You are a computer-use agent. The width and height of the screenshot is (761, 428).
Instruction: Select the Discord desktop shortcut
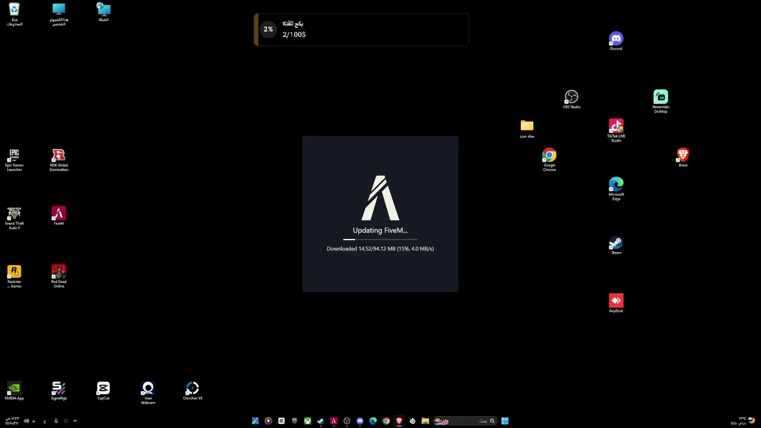[x=616, y=42]
